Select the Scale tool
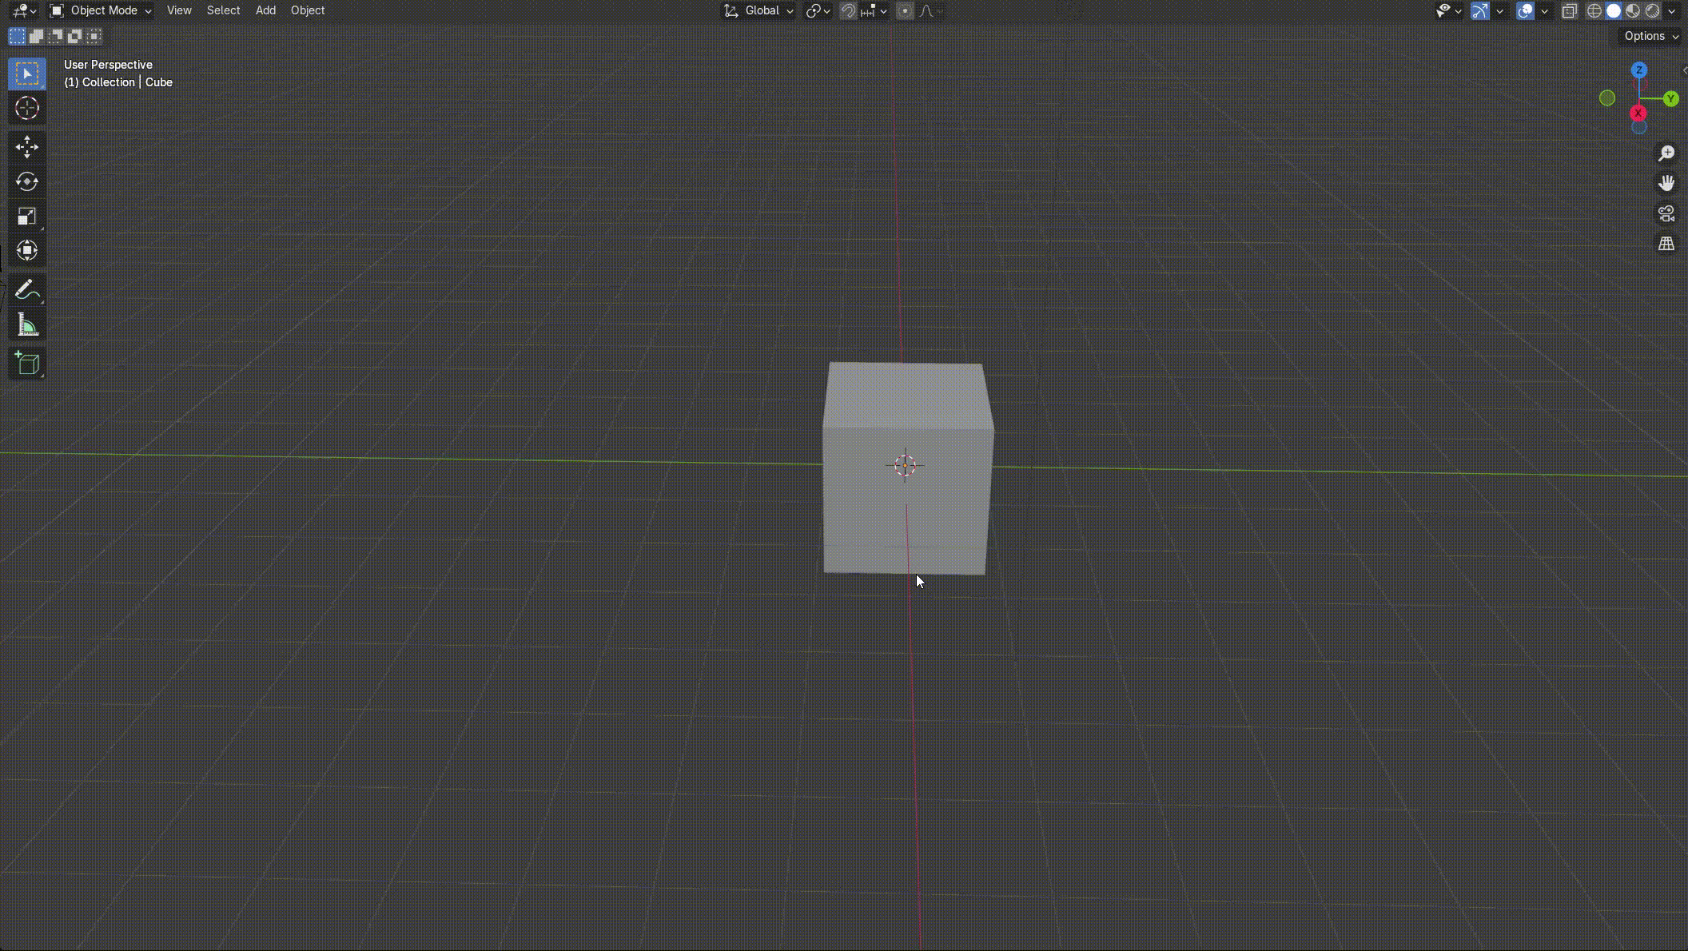1688x951 pixels. tap(27, 217)
